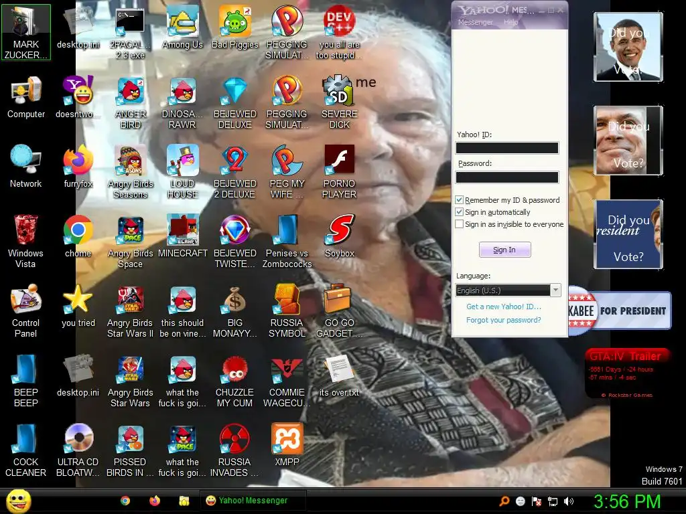
Task: Select the BEJEWED DELUXE gem icon
Action: tap(235, 102)
